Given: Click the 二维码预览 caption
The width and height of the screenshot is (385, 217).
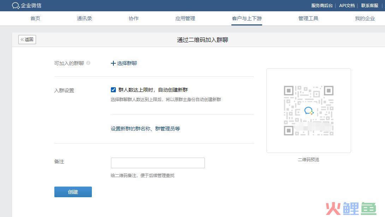Looking at the screenshot, I should pos(308,159).
